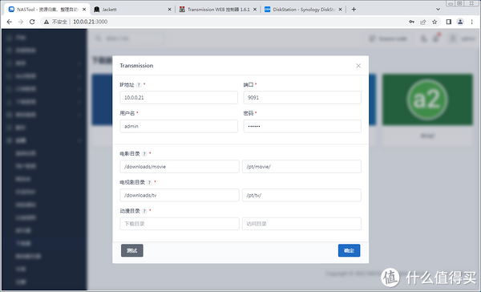
Task: Click the IP地址 input field showing 10.0.0.21
Action: [179, 98]
